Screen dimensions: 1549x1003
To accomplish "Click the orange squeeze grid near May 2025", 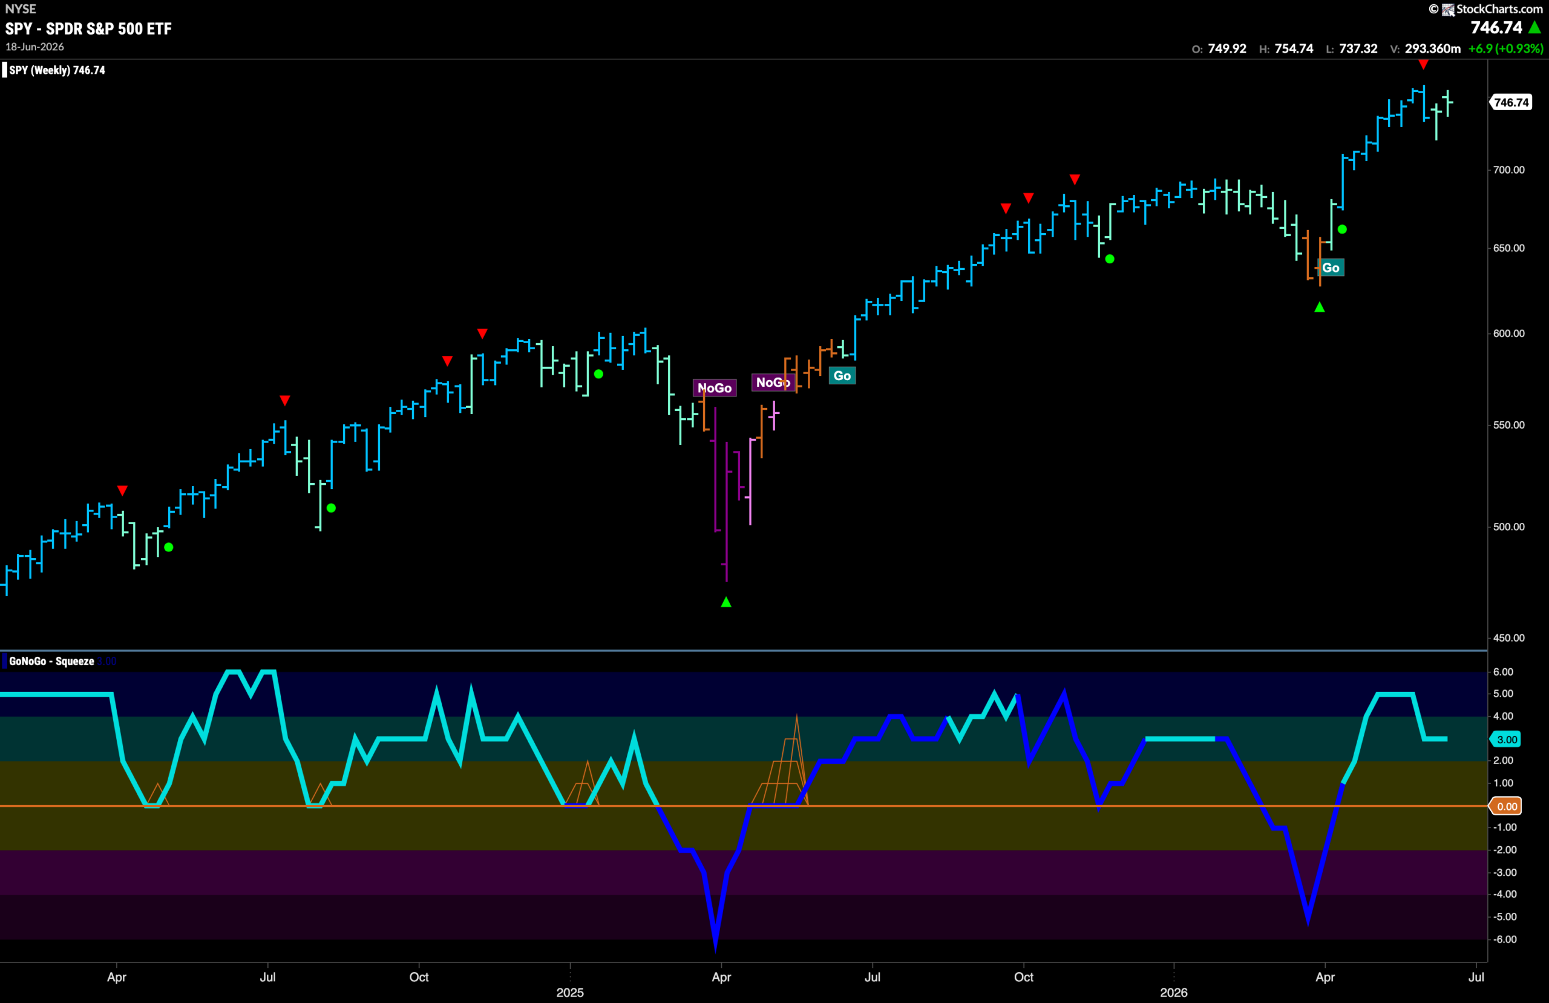I will pos(781,762).
